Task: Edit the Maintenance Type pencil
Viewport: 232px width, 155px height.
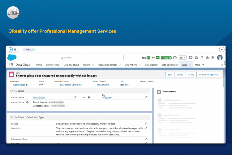Action: click(x=146, y=139)
